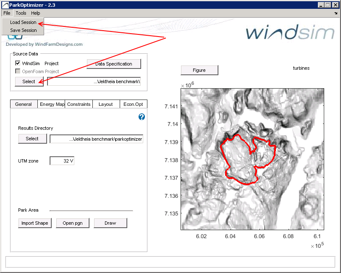Switch to the Layout tab
Image resolution: width=341 pixels, height=273 pixels.
(106, 104)
